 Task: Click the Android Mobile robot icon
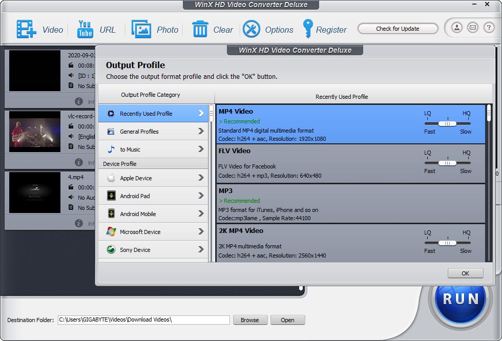[111, 214]
